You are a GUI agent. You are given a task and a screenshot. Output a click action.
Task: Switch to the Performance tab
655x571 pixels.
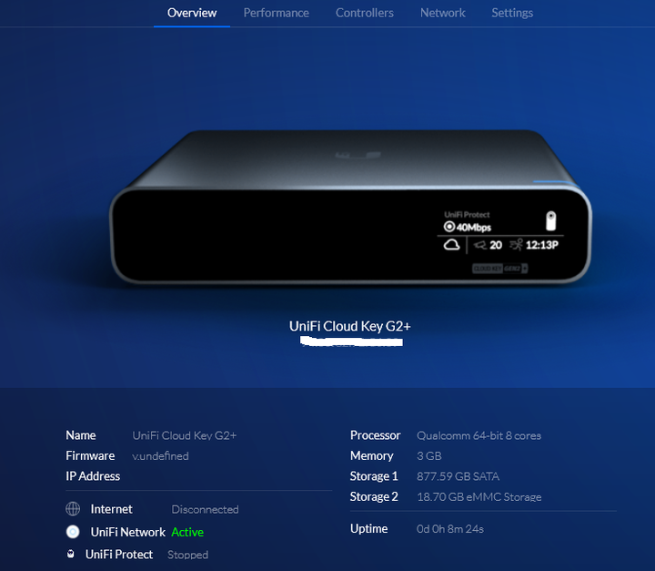coord(277,13)
